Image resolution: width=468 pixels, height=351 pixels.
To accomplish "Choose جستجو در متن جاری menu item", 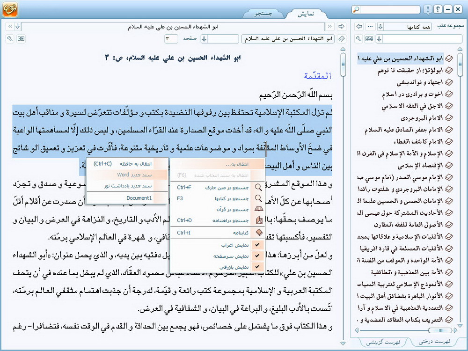I will coord(217,188).
